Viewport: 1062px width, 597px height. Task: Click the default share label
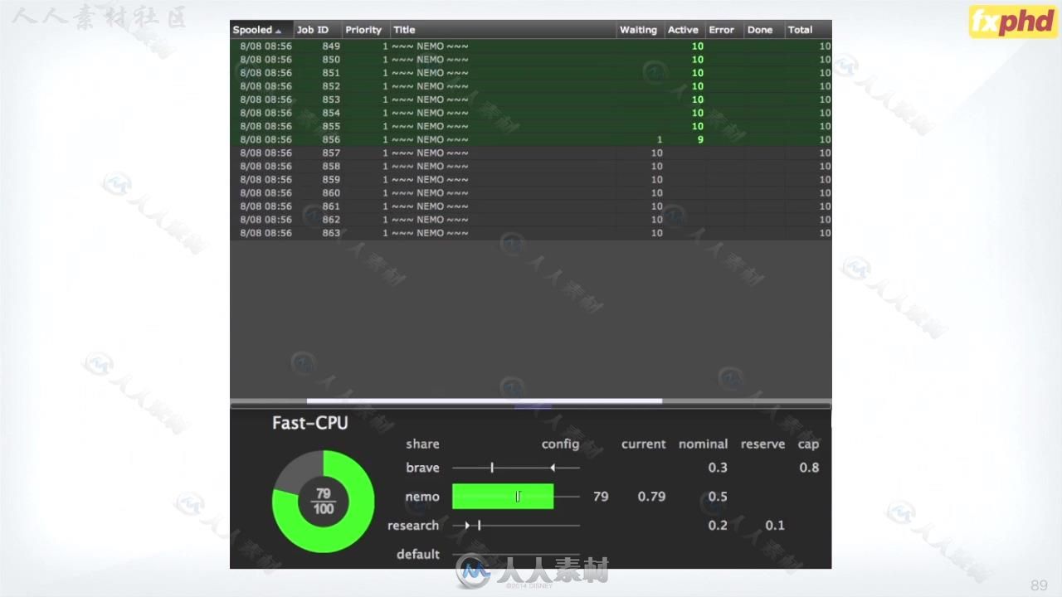(x=418, y=554)
